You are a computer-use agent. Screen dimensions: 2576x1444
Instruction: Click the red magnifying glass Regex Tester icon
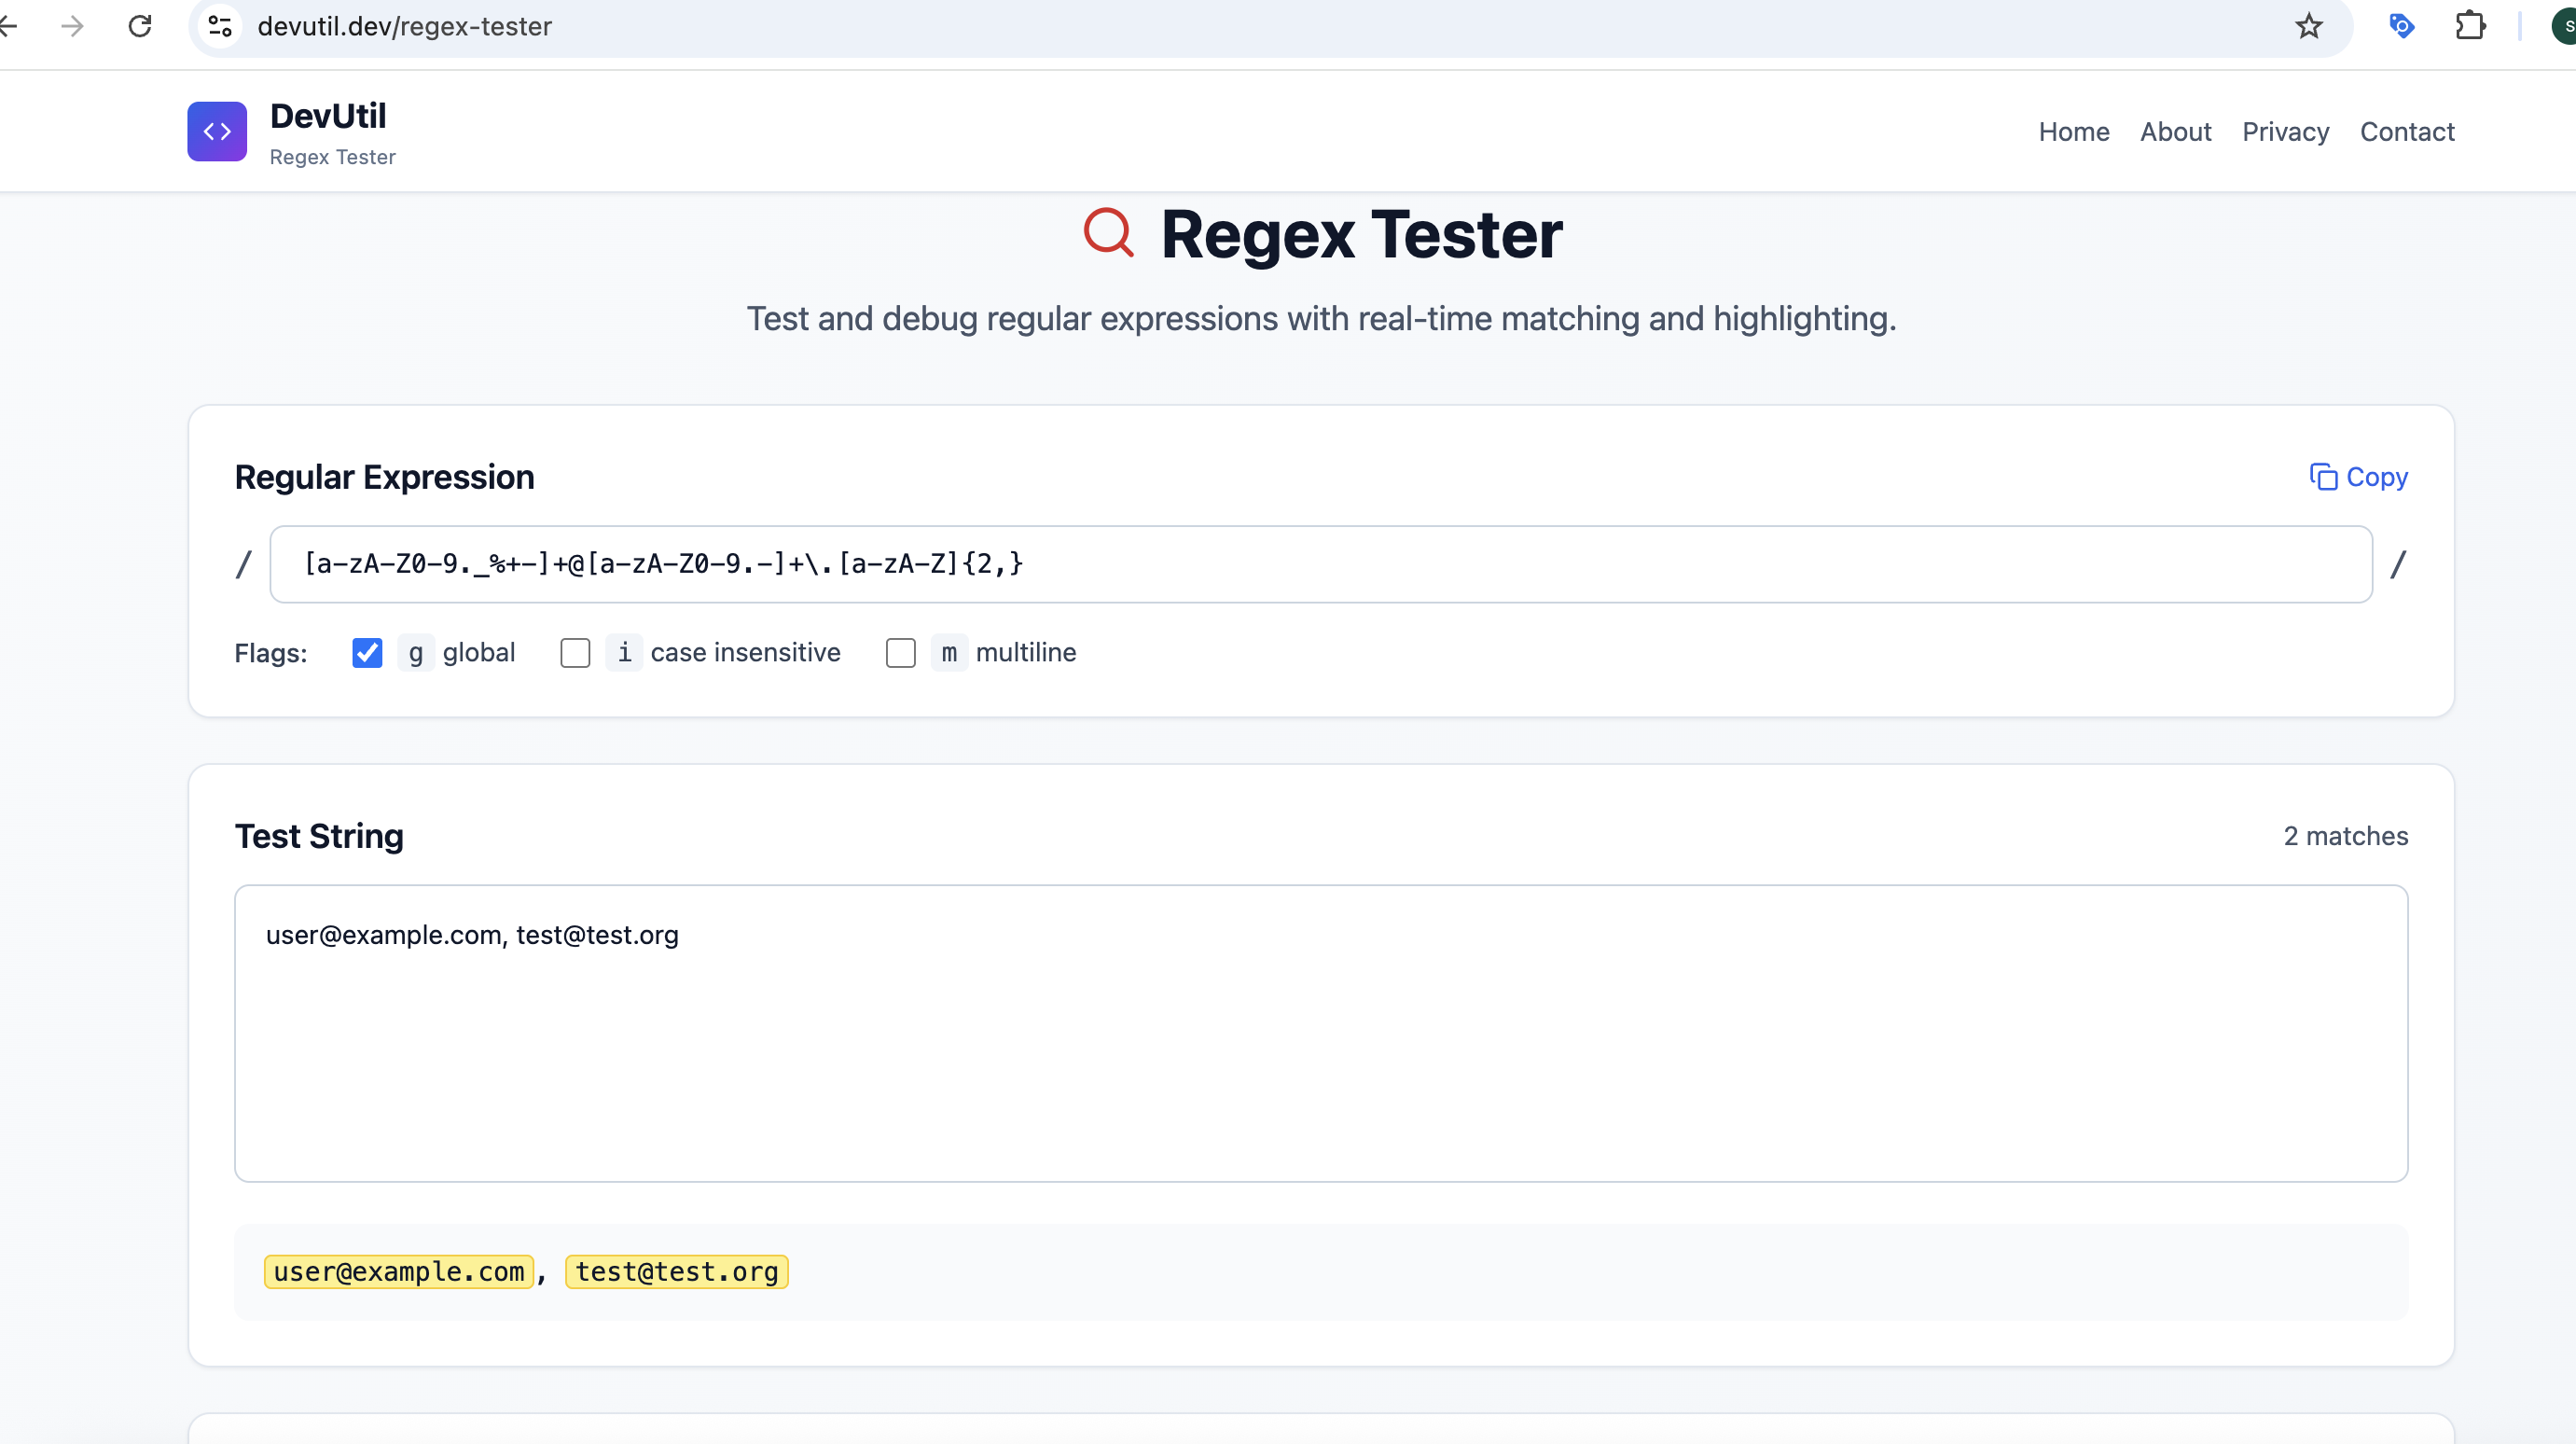tap(1109, 232)
